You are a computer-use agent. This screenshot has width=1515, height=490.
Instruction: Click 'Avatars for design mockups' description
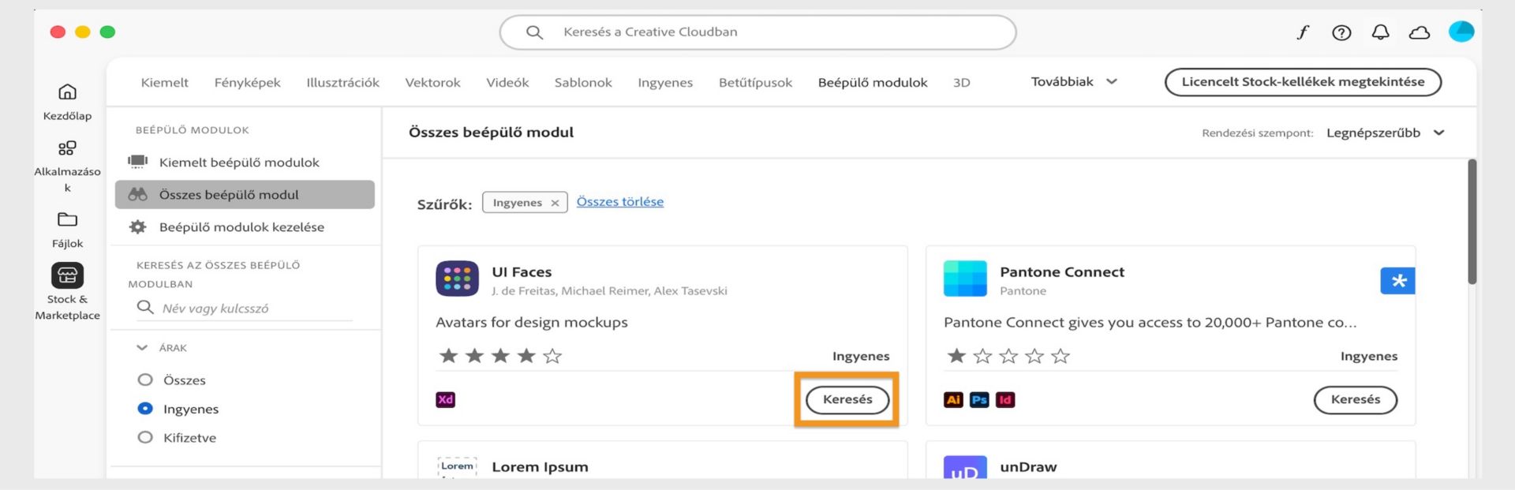532,323
